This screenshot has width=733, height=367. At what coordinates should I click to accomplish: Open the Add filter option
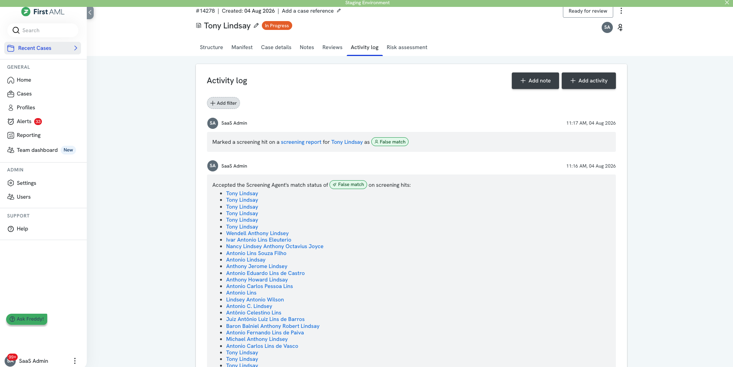[x=223, y=103]
